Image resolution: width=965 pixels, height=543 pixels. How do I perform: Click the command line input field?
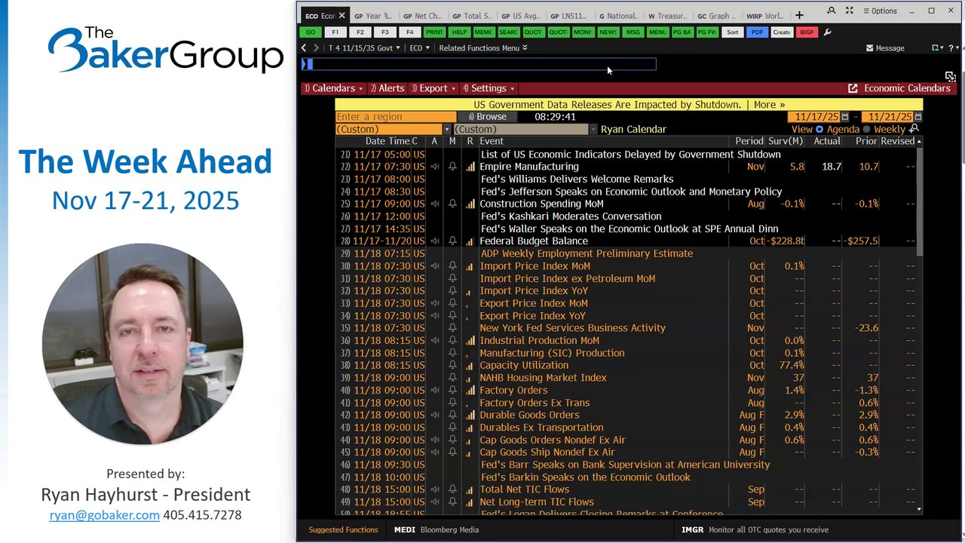[479, 64]
